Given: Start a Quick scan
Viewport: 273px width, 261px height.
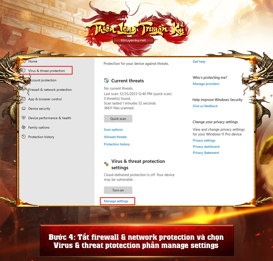Looking at the screenshot, I should 118,119.
